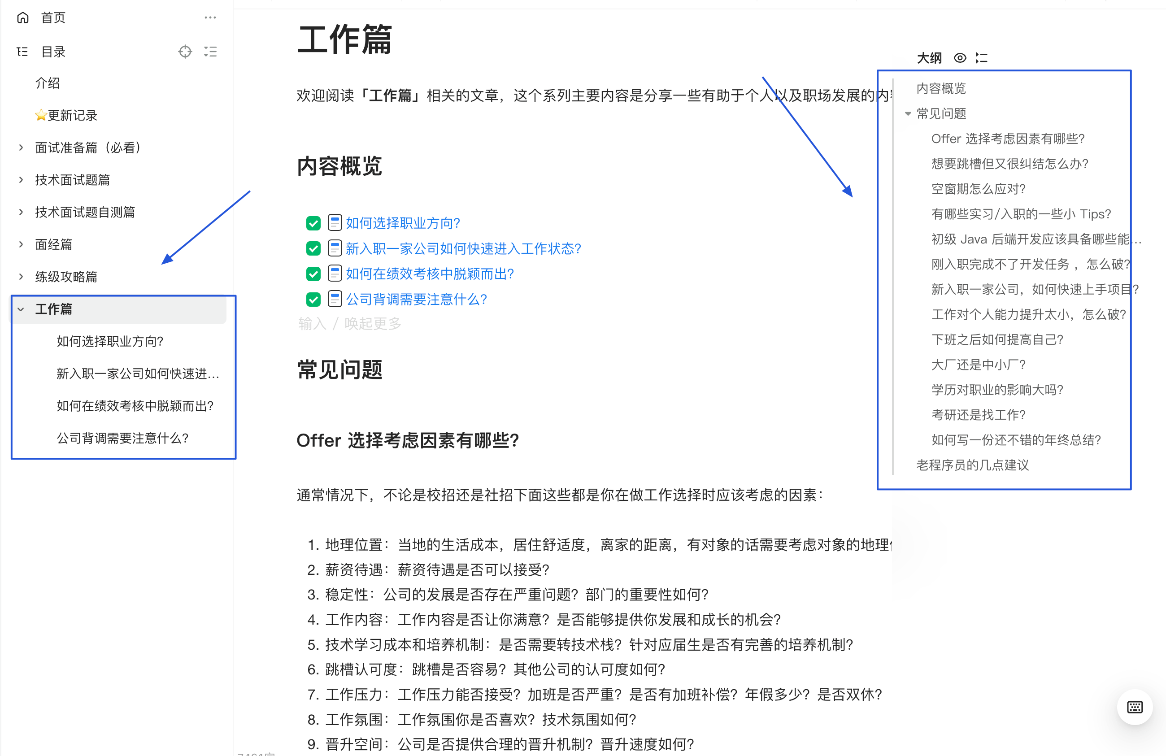Open the 目录 tree view icon
Image resolution: width=1166 pixels, height=756 pixels.
click(x=22, y=52)
